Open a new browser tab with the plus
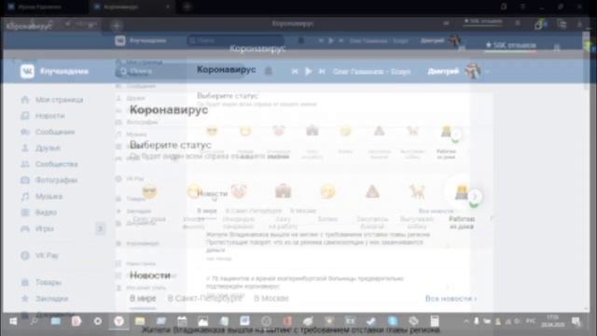 click(x=187, y=7)
